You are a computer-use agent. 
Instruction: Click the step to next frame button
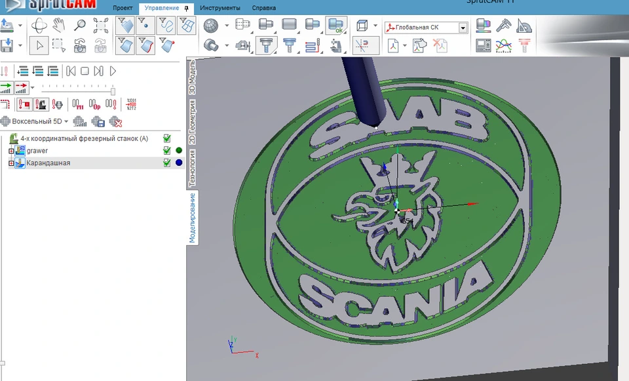(99, 71)
